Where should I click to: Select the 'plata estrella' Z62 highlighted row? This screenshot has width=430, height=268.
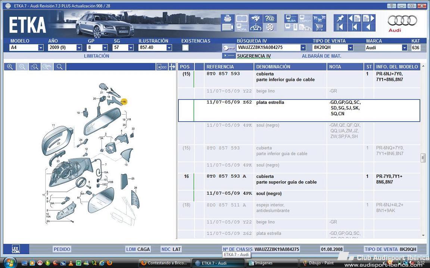(x=299, y=111)
